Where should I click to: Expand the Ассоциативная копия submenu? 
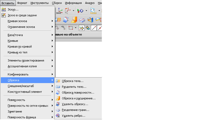27,66
